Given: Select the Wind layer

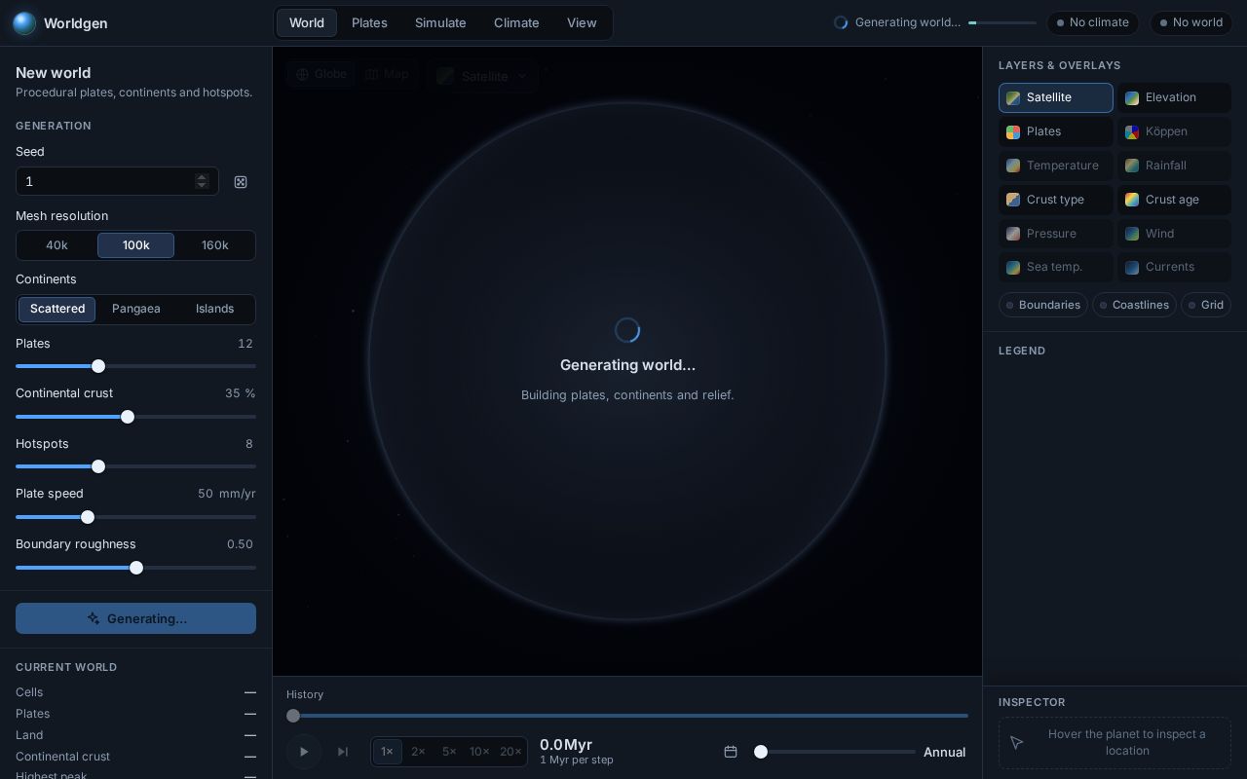Looking at the screenshot, I should (1174, 234).
